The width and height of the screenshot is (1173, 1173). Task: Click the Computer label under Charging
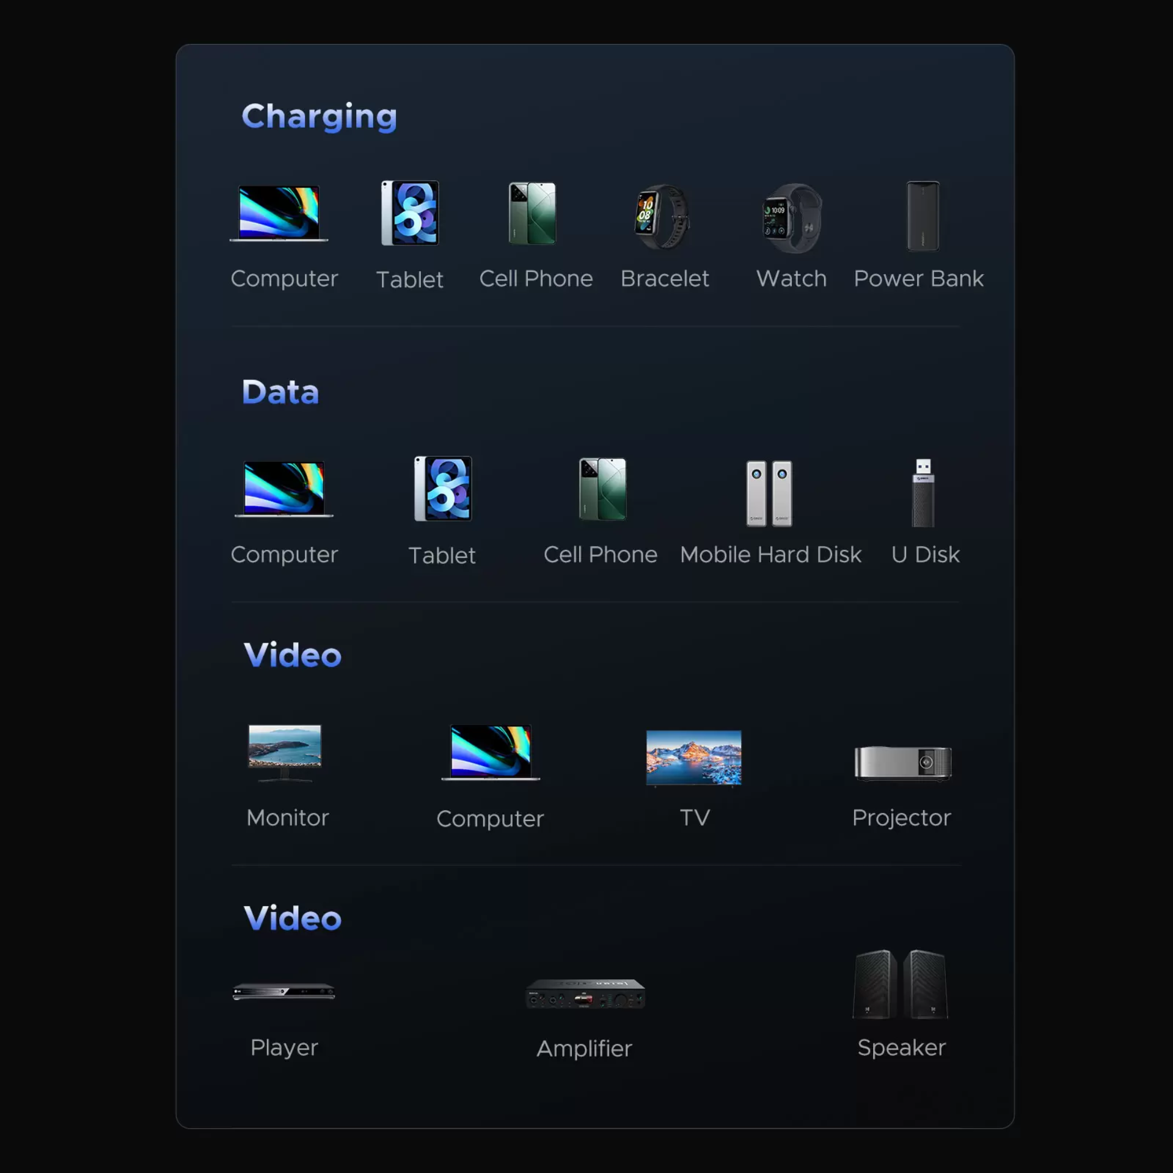(284, 279)
